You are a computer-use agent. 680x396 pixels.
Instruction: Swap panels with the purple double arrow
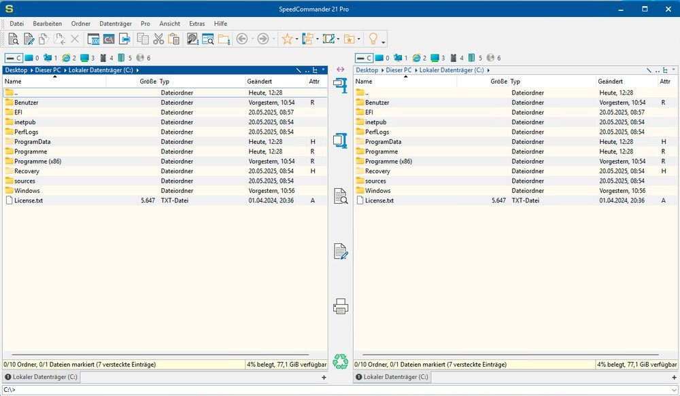tap(341, 69)
